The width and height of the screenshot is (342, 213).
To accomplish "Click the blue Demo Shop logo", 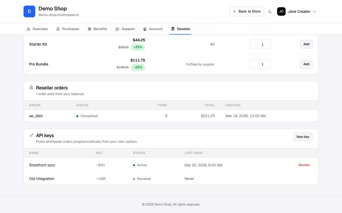I will pyautogui.click(x=29, y=11).
